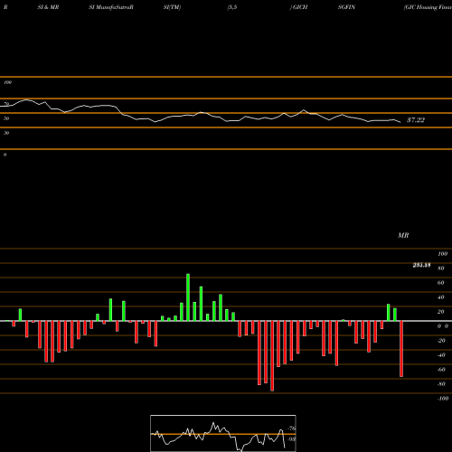Click the 70 label on RSI scale
This screenshot has height=452, width=452.
pyautogui.click(x=6, y=104)
